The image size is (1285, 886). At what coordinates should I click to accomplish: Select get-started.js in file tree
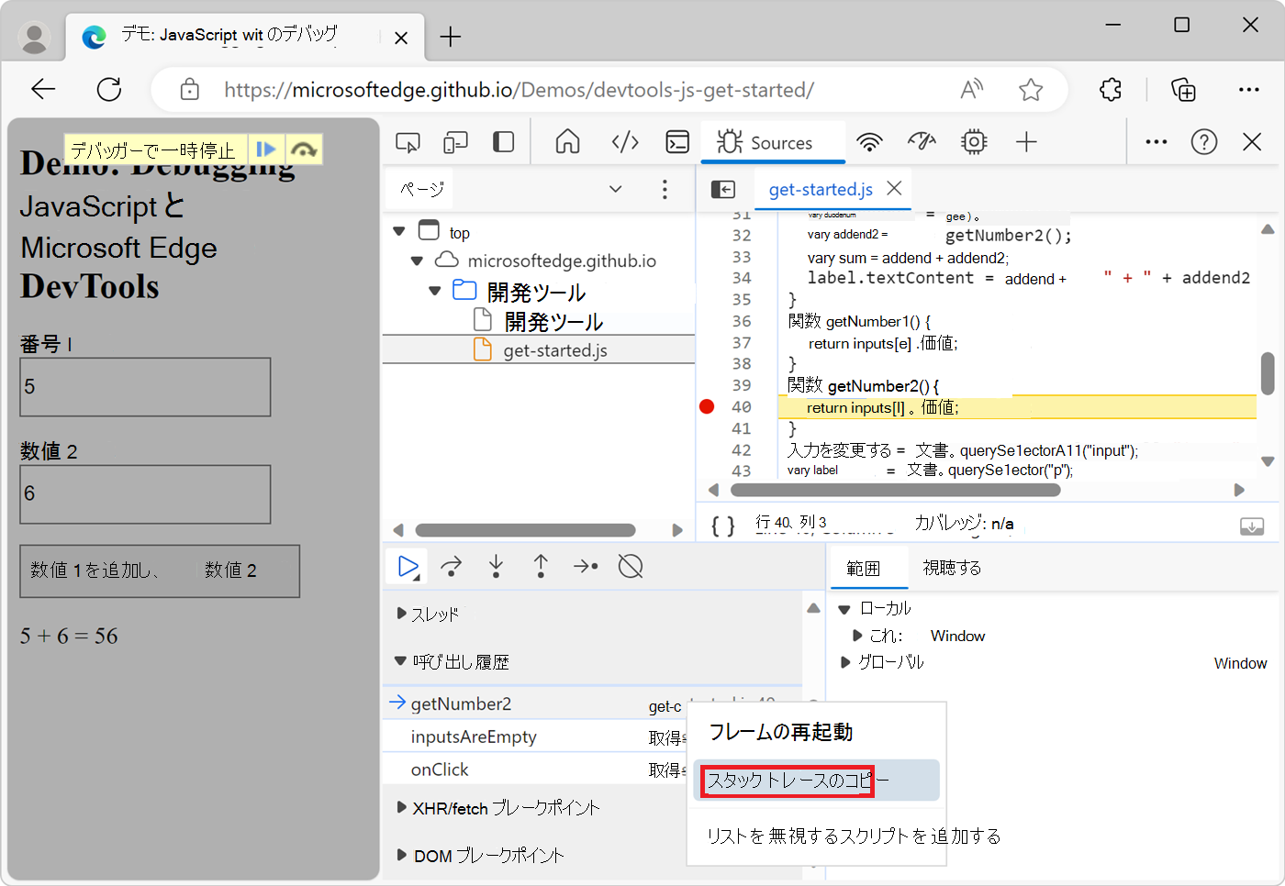click(x=554, y=350)
